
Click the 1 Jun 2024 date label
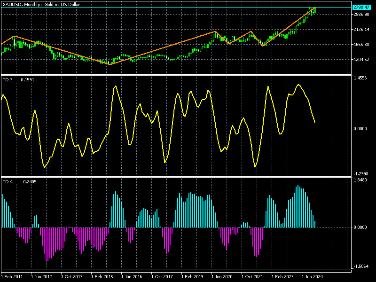pos(312,277)
